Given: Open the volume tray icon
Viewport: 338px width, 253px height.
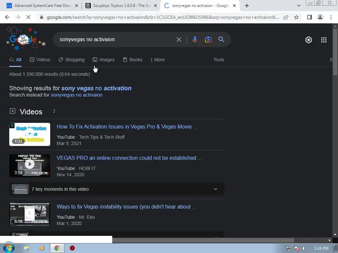Looking at the screenshot, I should click(305, 248).
